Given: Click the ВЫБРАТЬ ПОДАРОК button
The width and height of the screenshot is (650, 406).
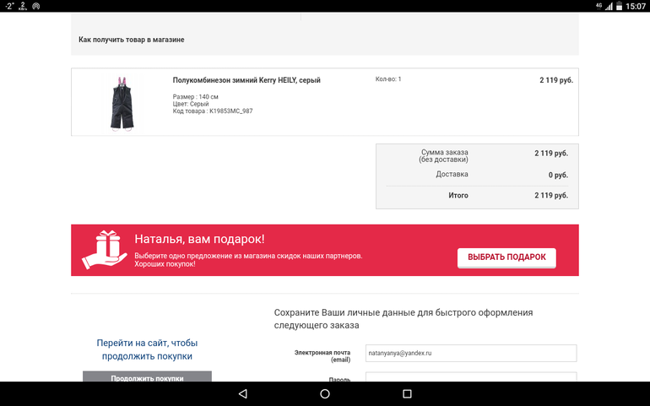Looking at the screenshot, I should pos(506,257).
